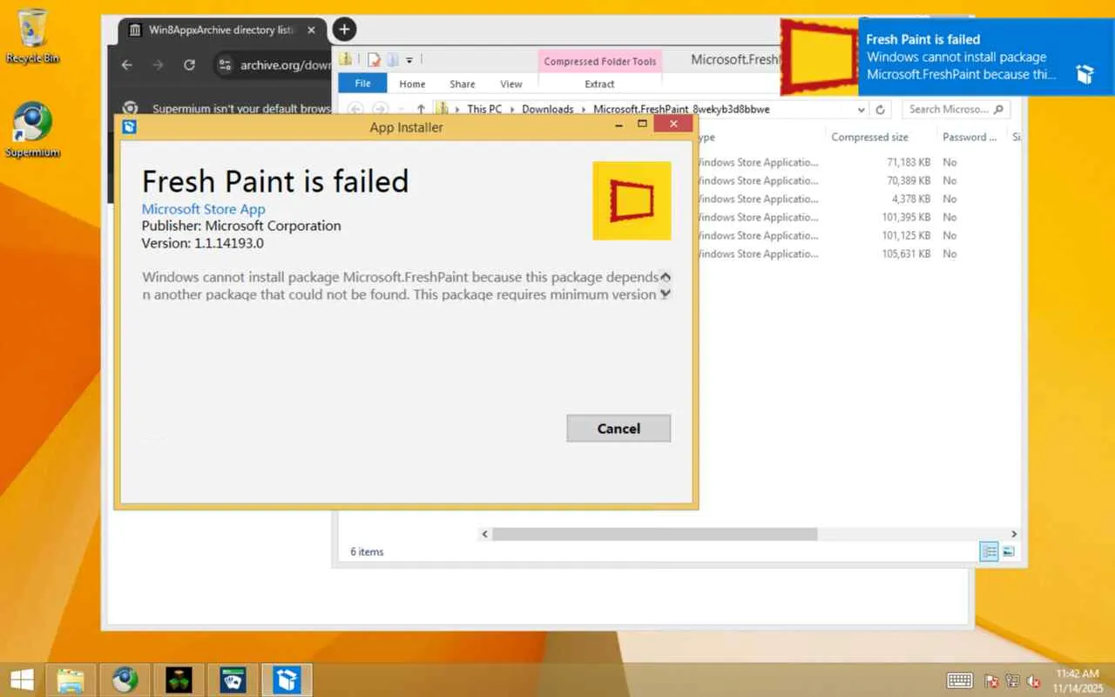
Task: Refresh the Explorer folder view
Action: [x=881, y=110]
